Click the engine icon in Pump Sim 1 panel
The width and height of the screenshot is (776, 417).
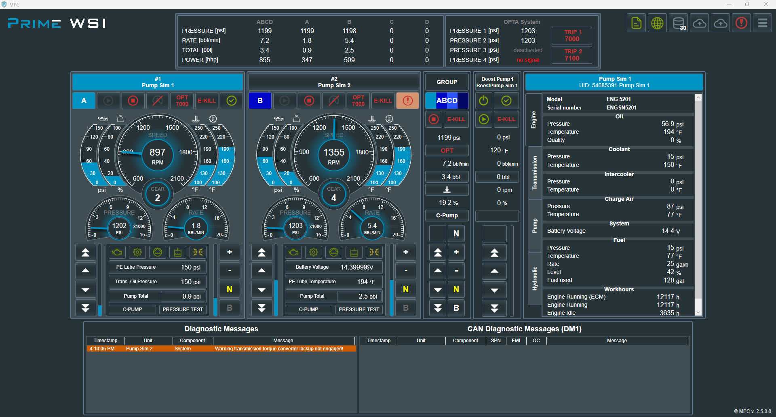coord(117,252)
